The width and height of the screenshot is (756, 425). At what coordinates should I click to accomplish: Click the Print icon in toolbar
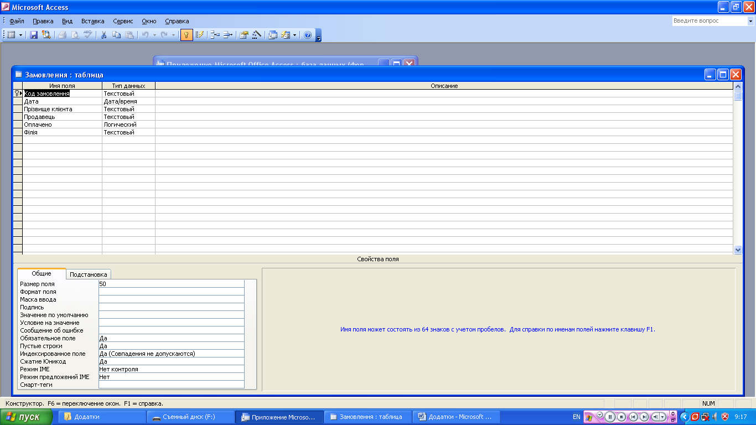click(x=62, y=35)
